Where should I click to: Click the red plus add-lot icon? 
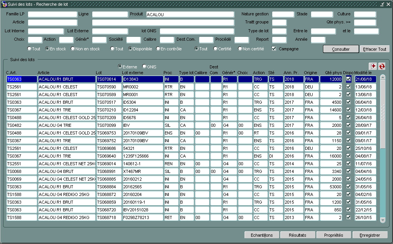(373, 66)
